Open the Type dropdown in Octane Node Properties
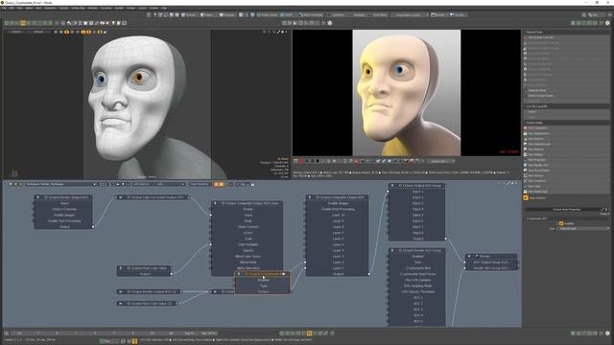 pos(583,228)
